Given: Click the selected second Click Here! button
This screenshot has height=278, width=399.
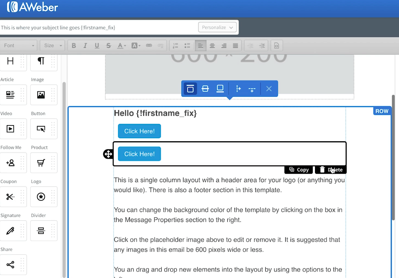Looking at the screenshot, I should coord(140,154).
